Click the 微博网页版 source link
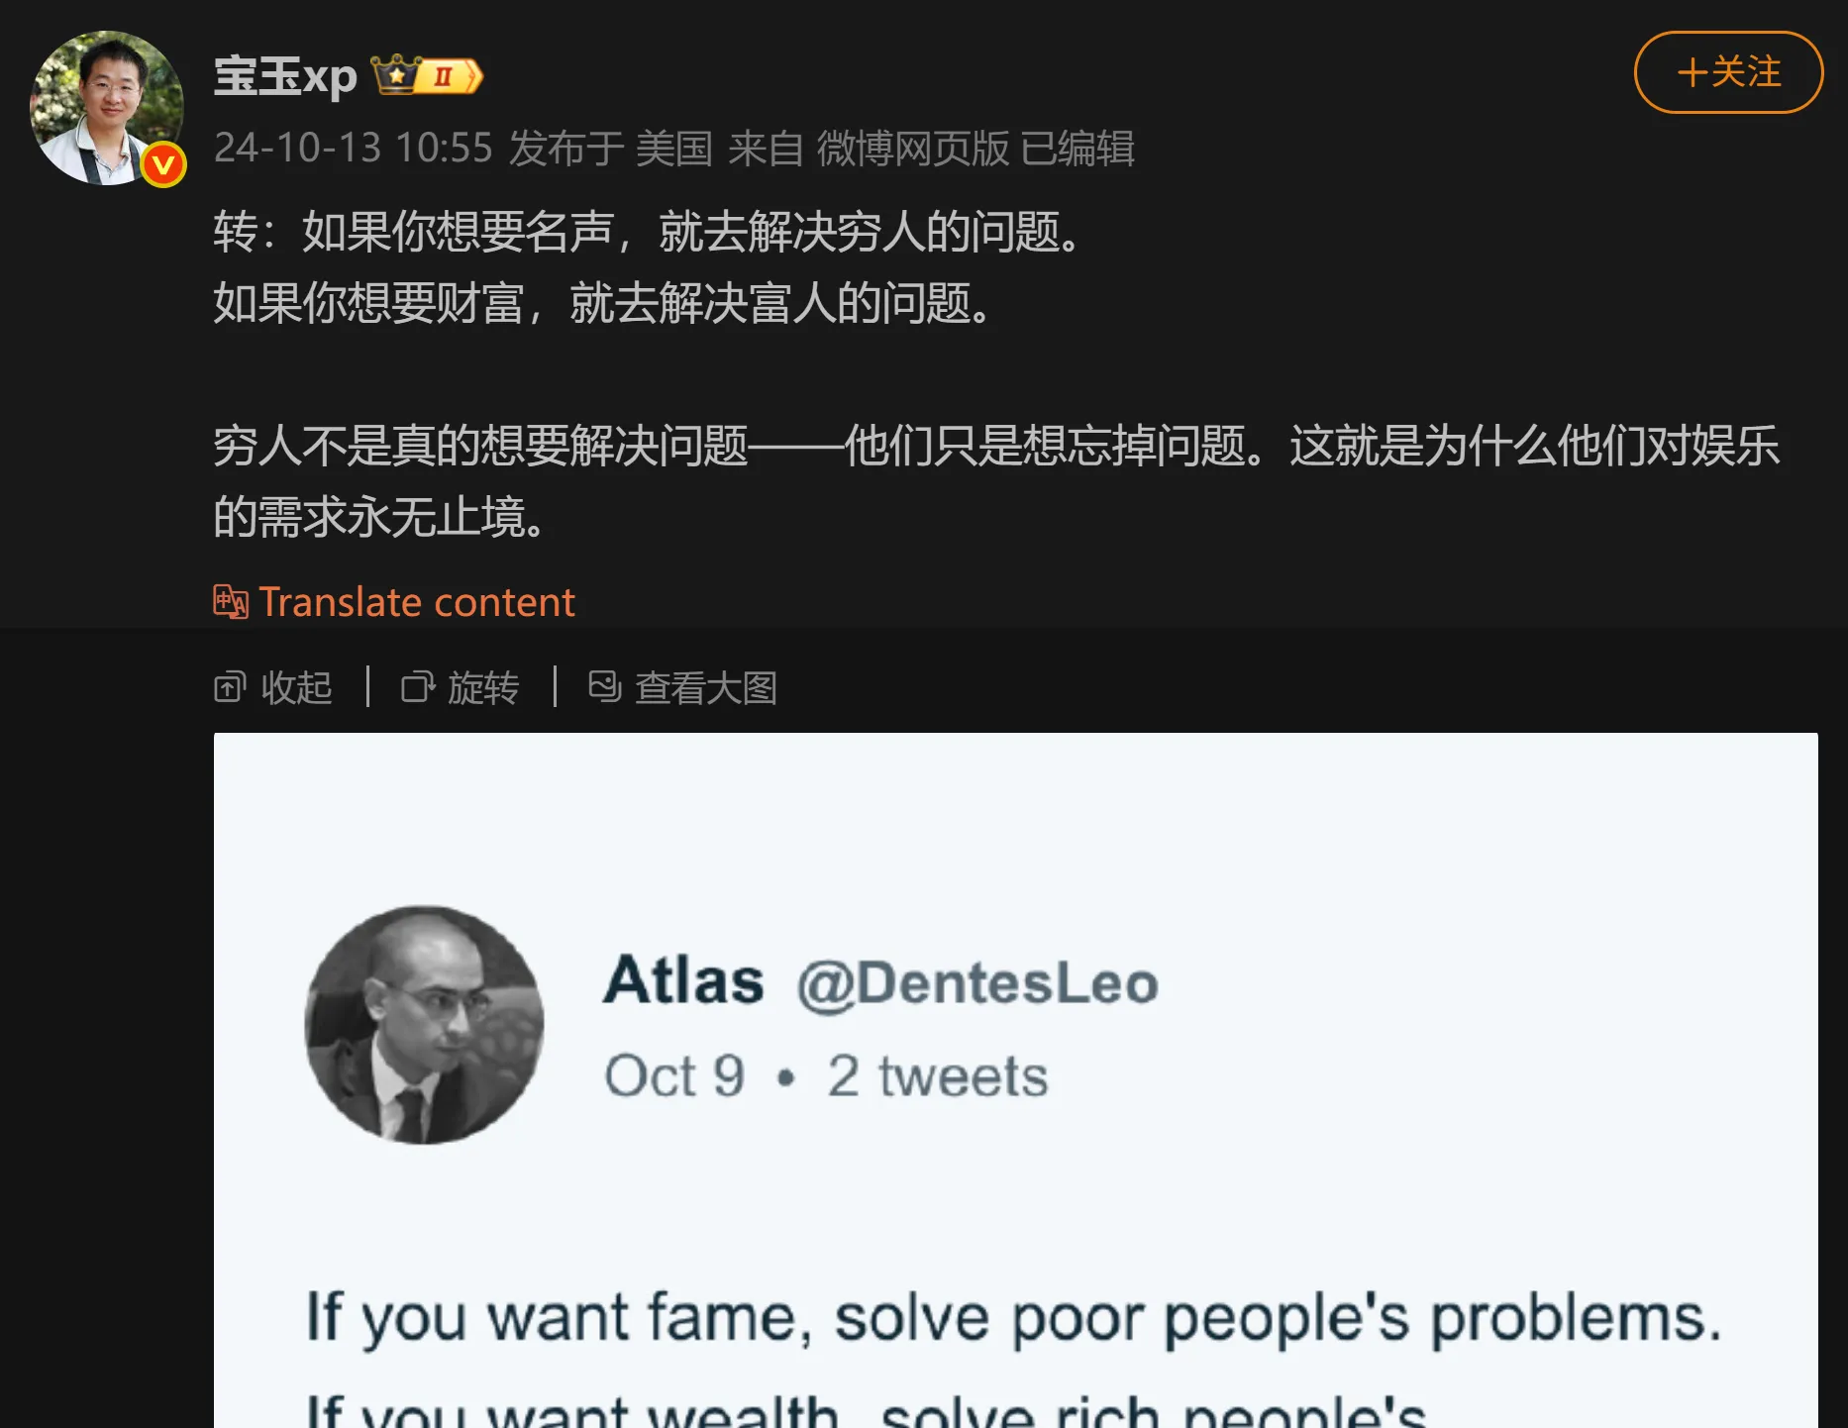The height and width of the screenshot is (1428, 1848). 912,149
